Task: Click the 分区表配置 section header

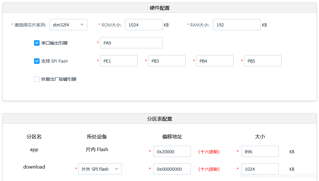Action: click(x=160, y=119)
